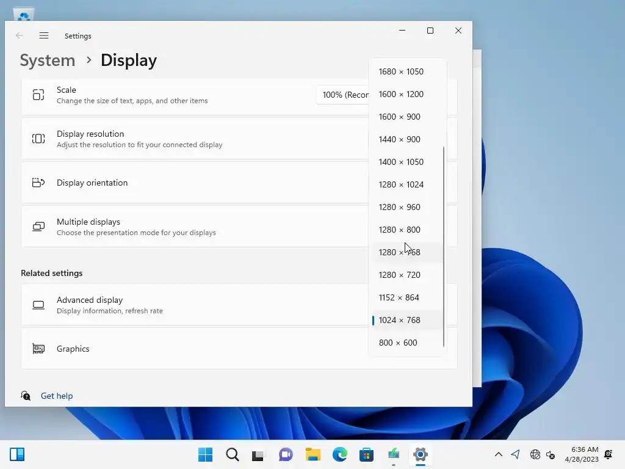Maximize the Settings window
This screenshot has width=625, height=469.
pyautogui.click(x=430, y=31)
